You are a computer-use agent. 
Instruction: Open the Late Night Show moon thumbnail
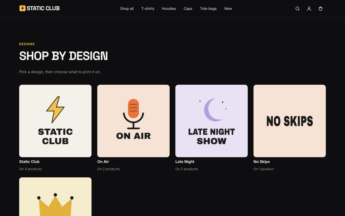[212, 121]
